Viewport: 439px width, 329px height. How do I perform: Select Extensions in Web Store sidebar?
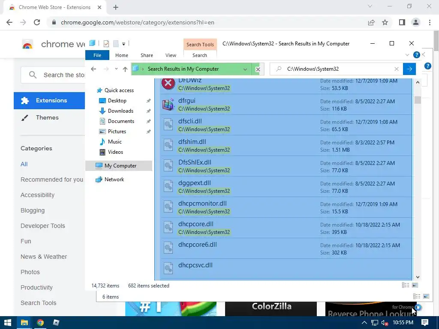49,100
